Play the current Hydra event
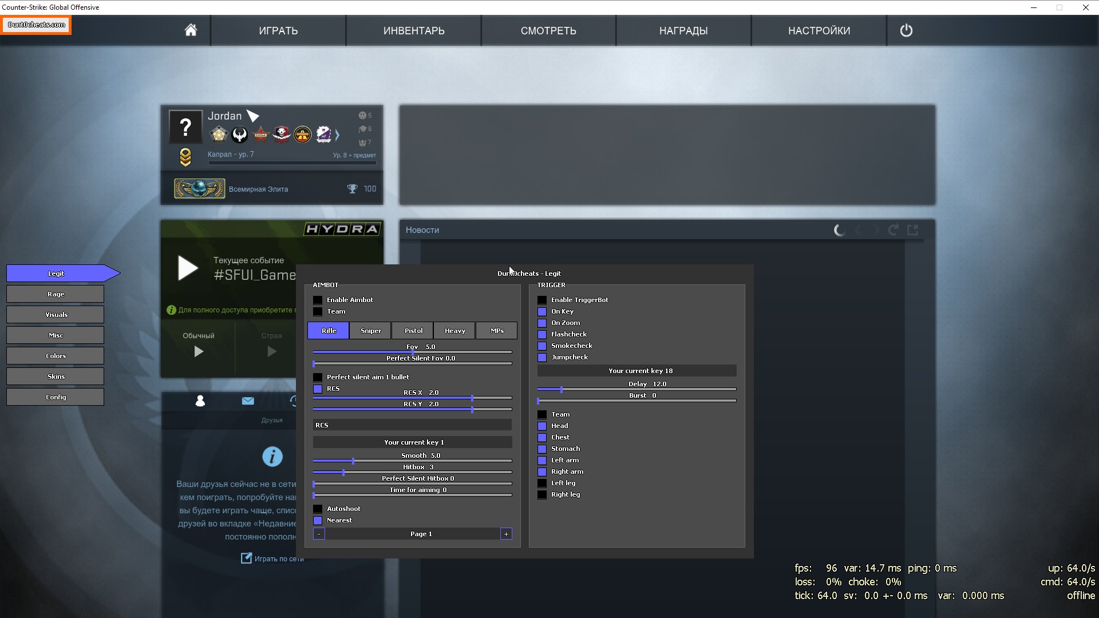The height and width of the screenshot is (618, 1099). point(188,268)
